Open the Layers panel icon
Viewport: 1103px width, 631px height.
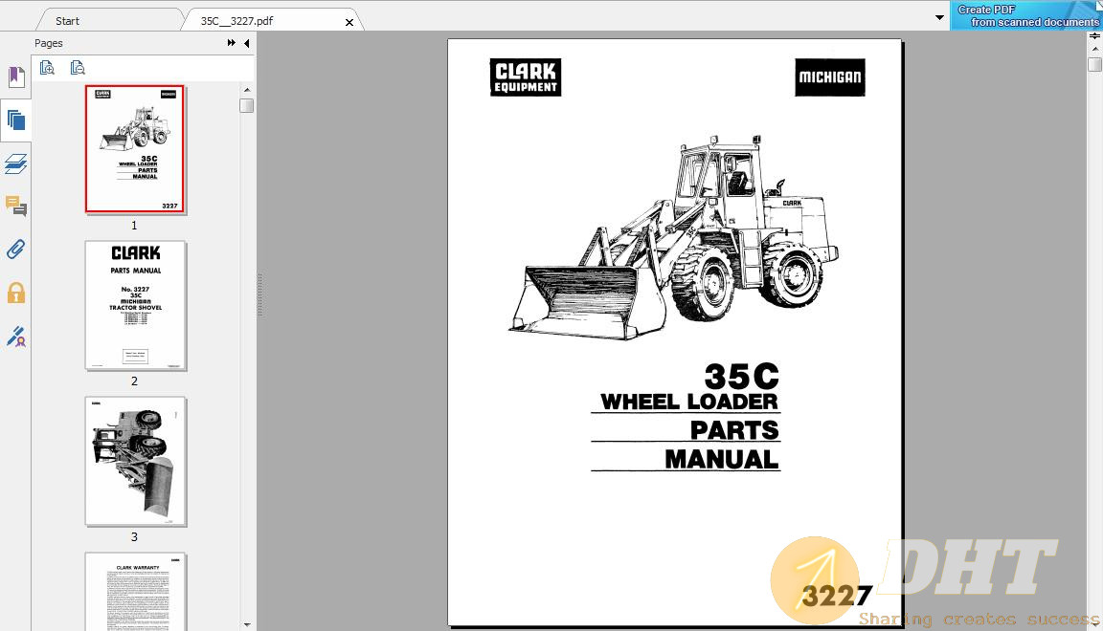pyautogui.click(x=15, y=163)
